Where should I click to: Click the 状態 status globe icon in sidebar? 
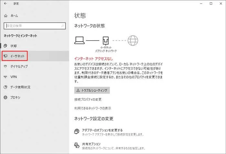[x=5, y=46]
